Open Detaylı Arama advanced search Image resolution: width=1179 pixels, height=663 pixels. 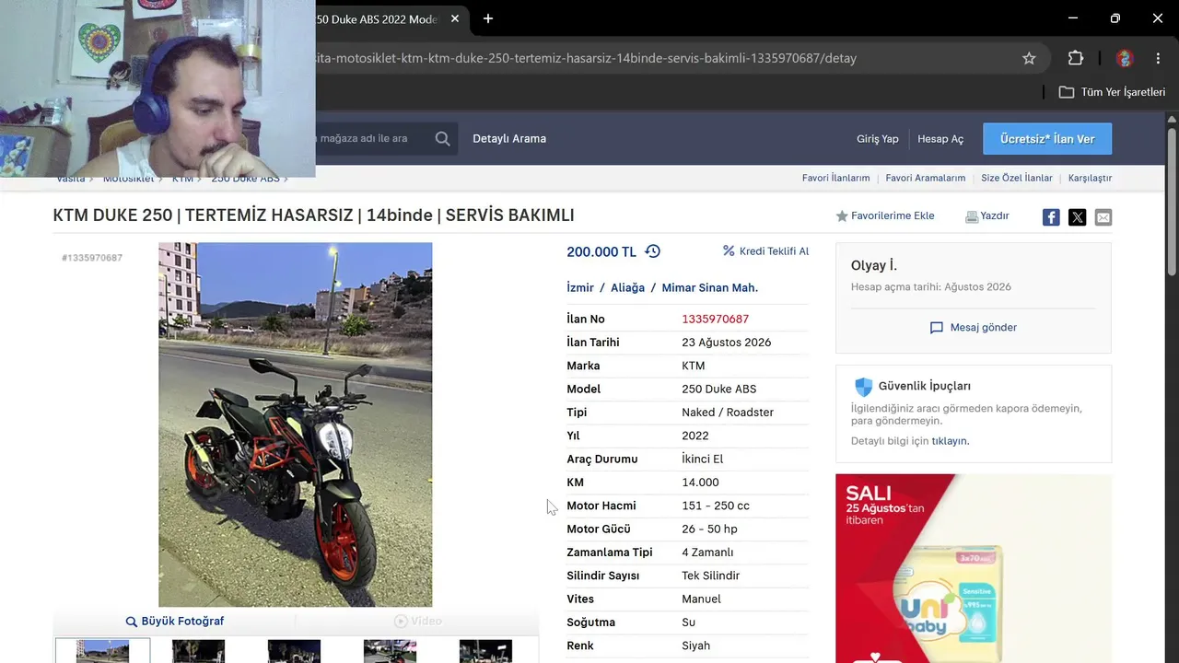(509, 139)
